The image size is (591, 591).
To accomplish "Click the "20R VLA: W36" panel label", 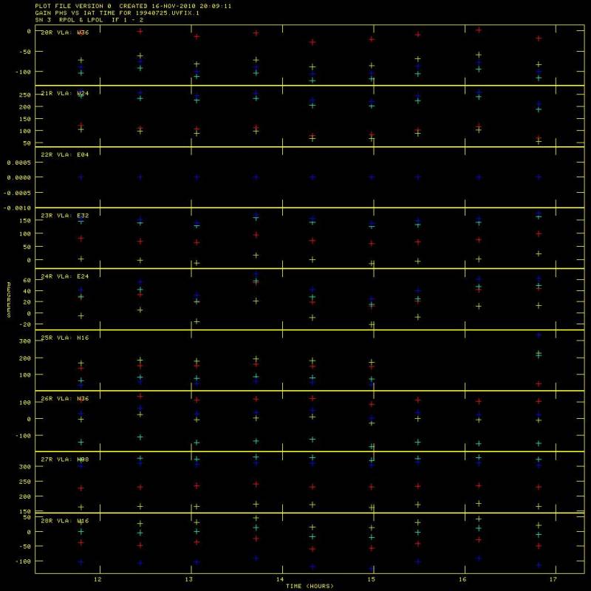I will (64, 33).
